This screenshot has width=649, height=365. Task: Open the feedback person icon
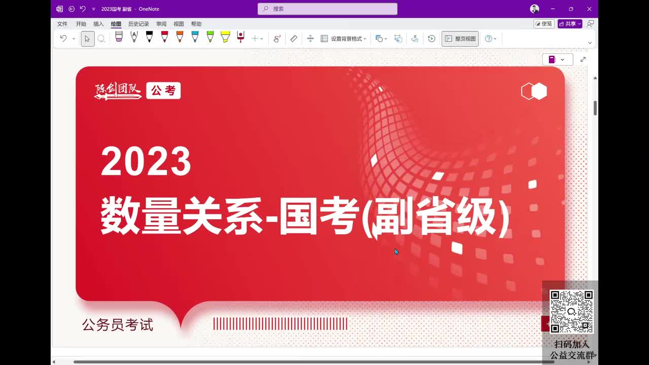(590, 24)
